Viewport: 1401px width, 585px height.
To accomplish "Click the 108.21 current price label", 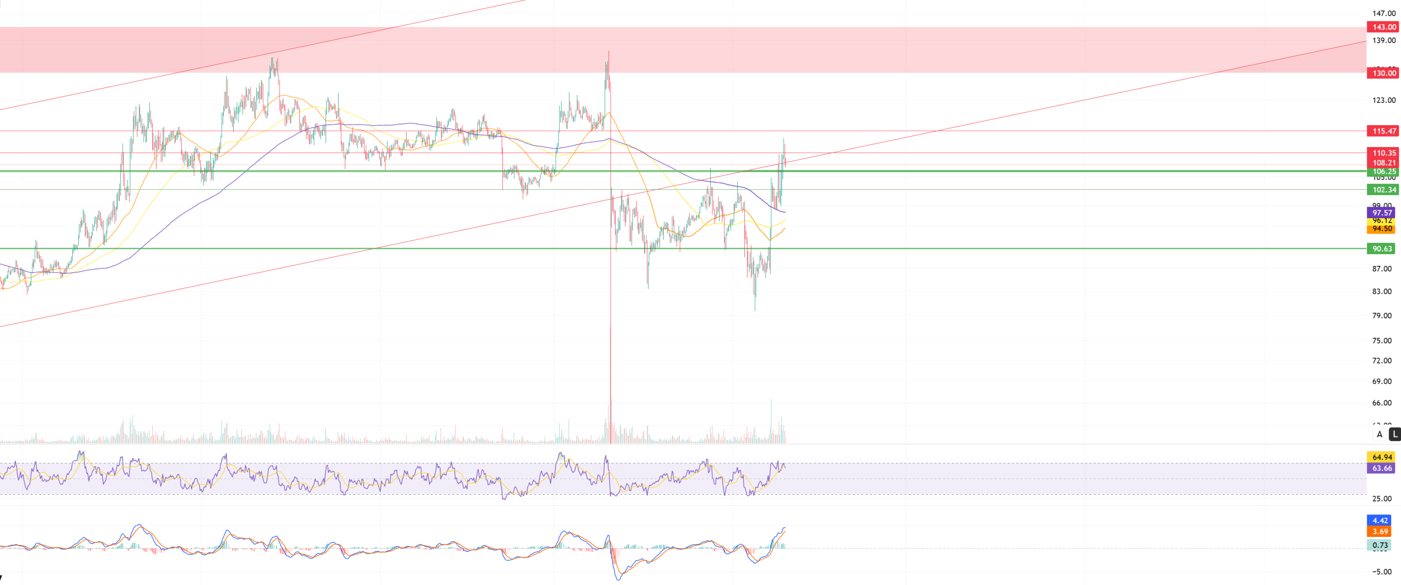I will tap(1383, 162).
